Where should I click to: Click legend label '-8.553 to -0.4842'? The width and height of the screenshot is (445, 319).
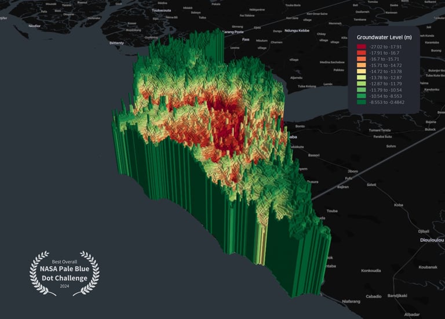point(387,102)
